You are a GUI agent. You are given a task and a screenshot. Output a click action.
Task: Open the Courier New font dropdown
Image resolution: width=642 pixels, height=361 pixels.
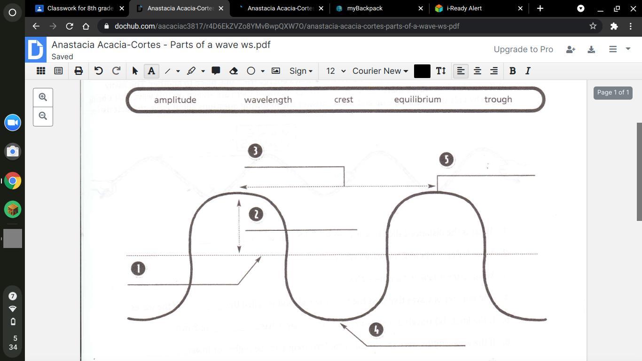380,71
